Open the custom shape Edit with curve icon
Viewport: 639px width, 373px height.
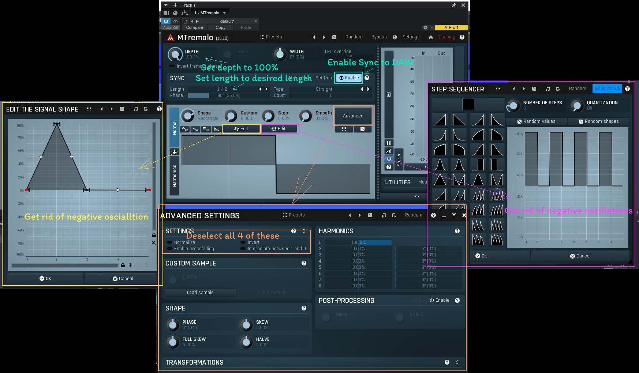[242, 129]
